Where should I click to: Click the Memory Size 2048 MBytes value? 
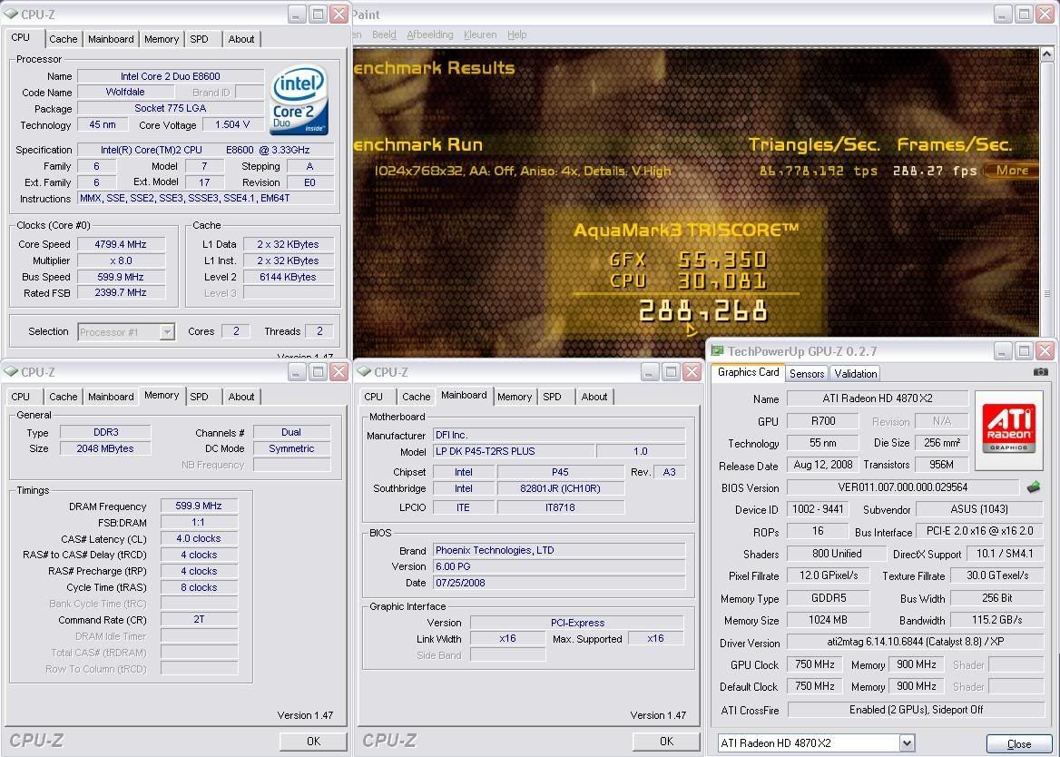pyautogui.click(x=104, y=448)
